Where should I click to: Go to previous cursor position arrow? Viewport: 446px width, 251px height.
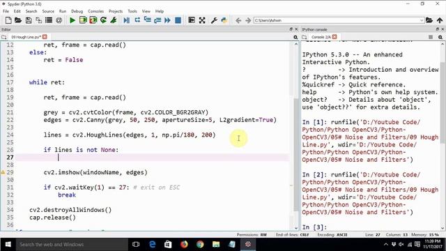coord(238,20)
